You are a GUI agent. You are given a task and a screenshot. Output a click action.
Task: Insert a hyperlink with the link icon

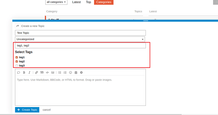36,72
